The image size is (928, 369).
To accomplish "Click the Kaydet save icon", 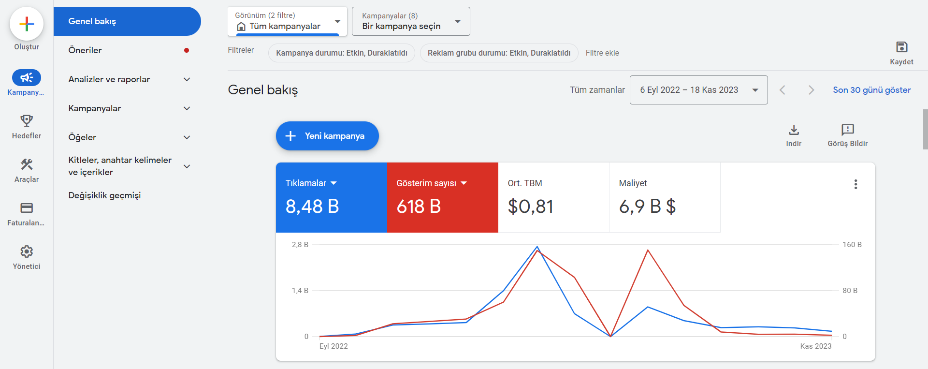I will tap(901, 47).
